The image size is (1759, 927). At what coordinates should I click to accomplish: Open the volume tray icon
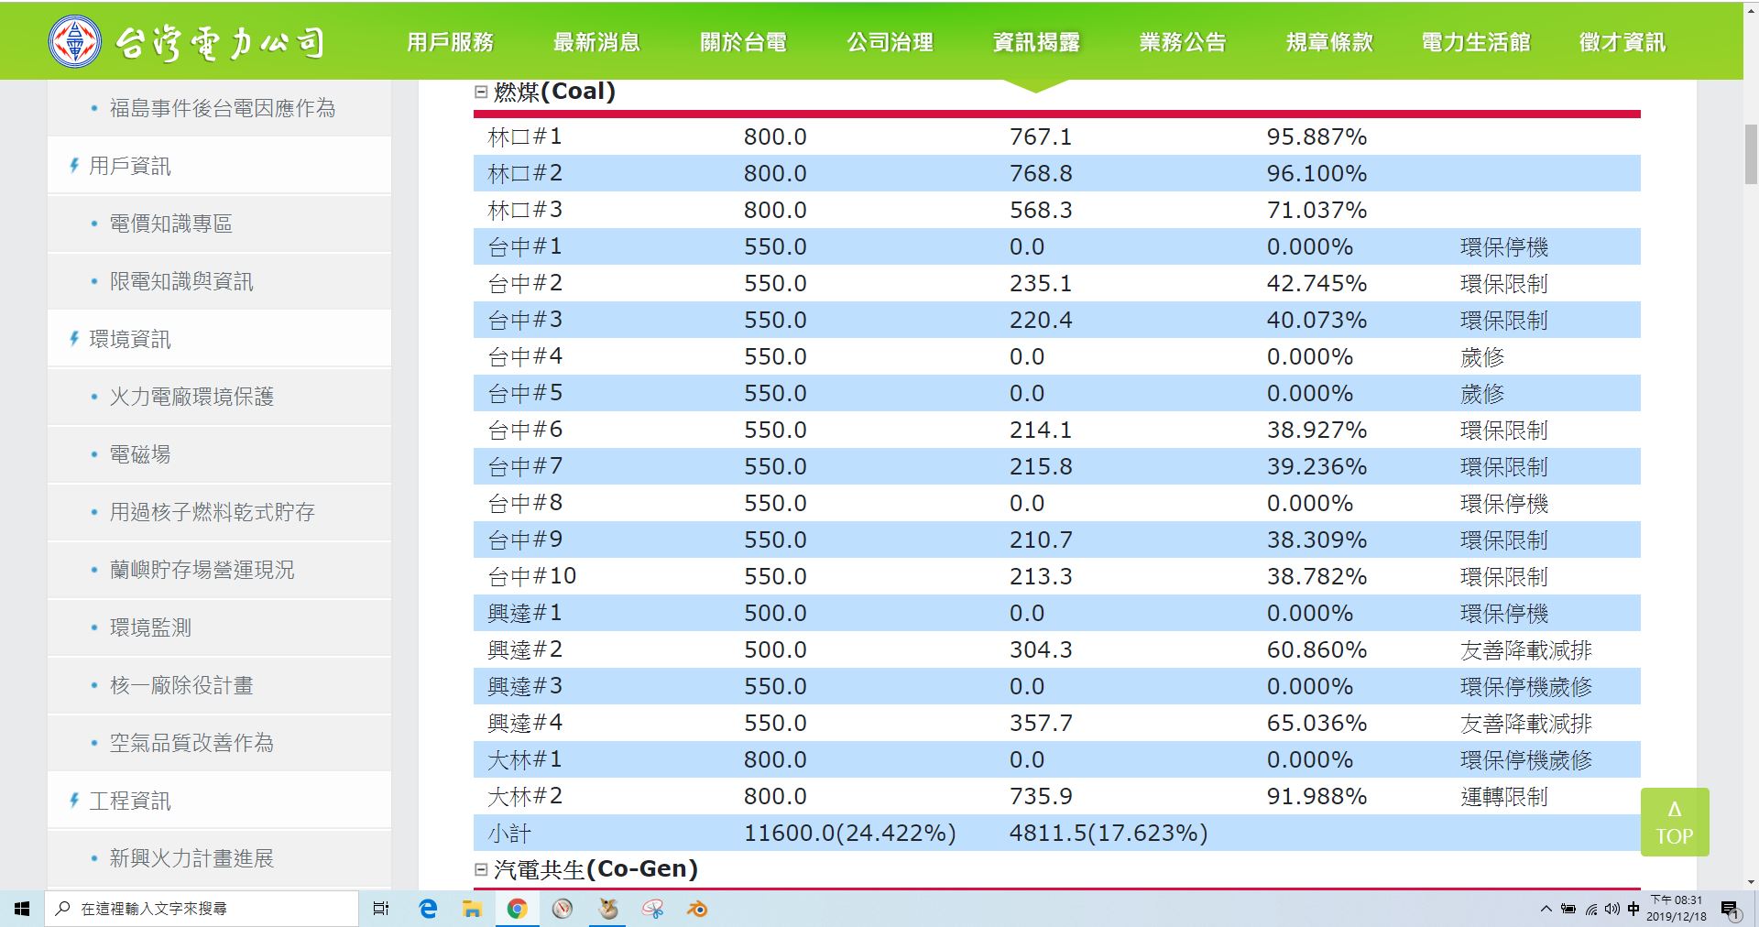click(1612, 909)
